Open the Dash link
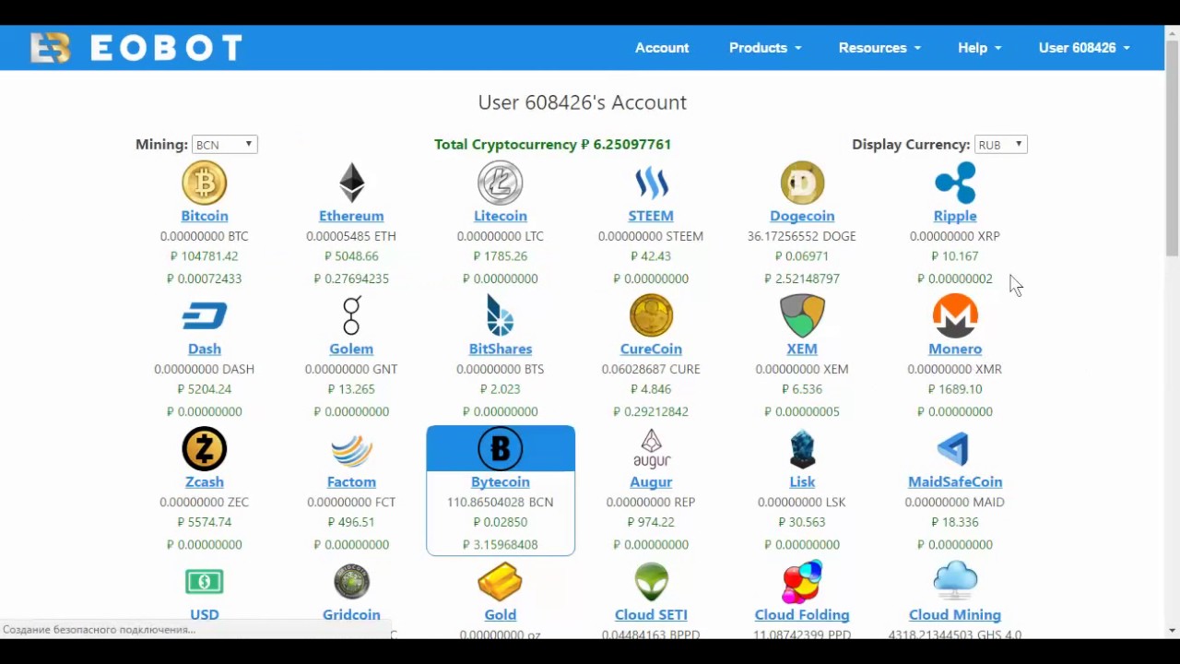The image size is (1180, 664). (x=205, y=349)
